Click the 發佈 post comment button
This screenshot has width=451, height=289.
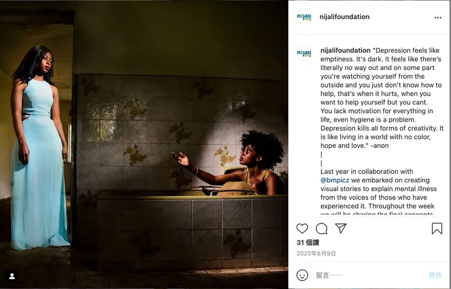(435, 275)
